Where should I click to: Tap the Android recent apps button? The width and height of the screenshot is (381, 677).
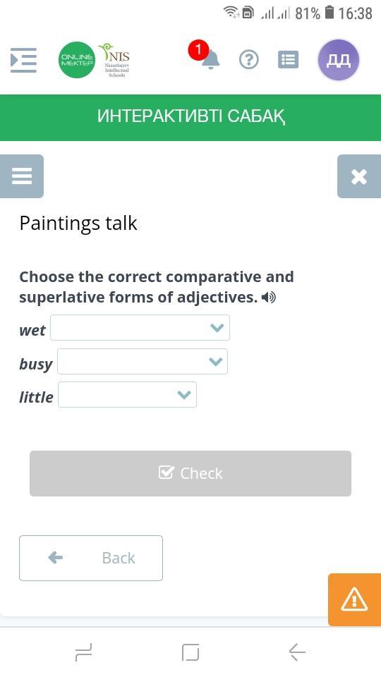pyautogui.click(x=83, y=652)
